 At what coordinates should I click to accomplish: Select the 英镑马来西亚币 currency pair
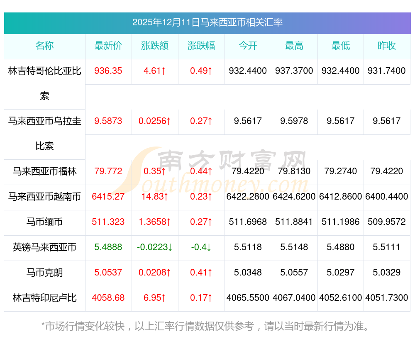point(44,247)
